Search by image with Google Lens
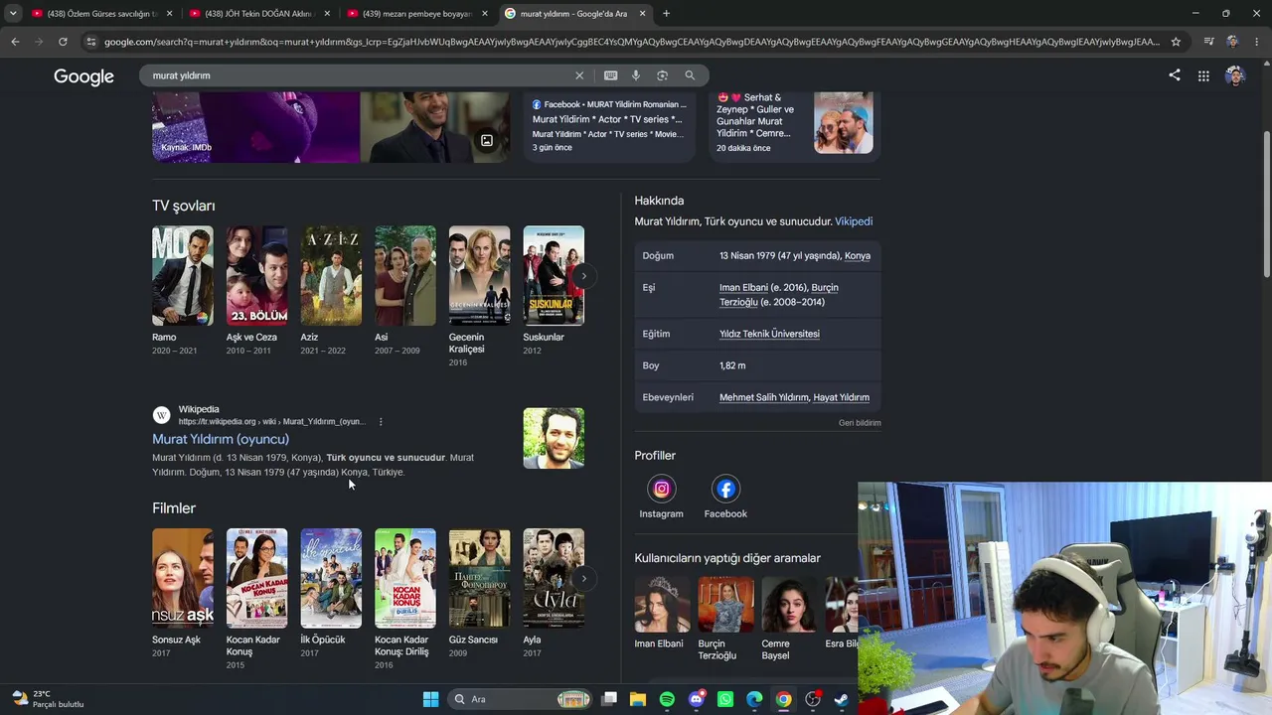The image size is (1272, 715). (662, 75)
